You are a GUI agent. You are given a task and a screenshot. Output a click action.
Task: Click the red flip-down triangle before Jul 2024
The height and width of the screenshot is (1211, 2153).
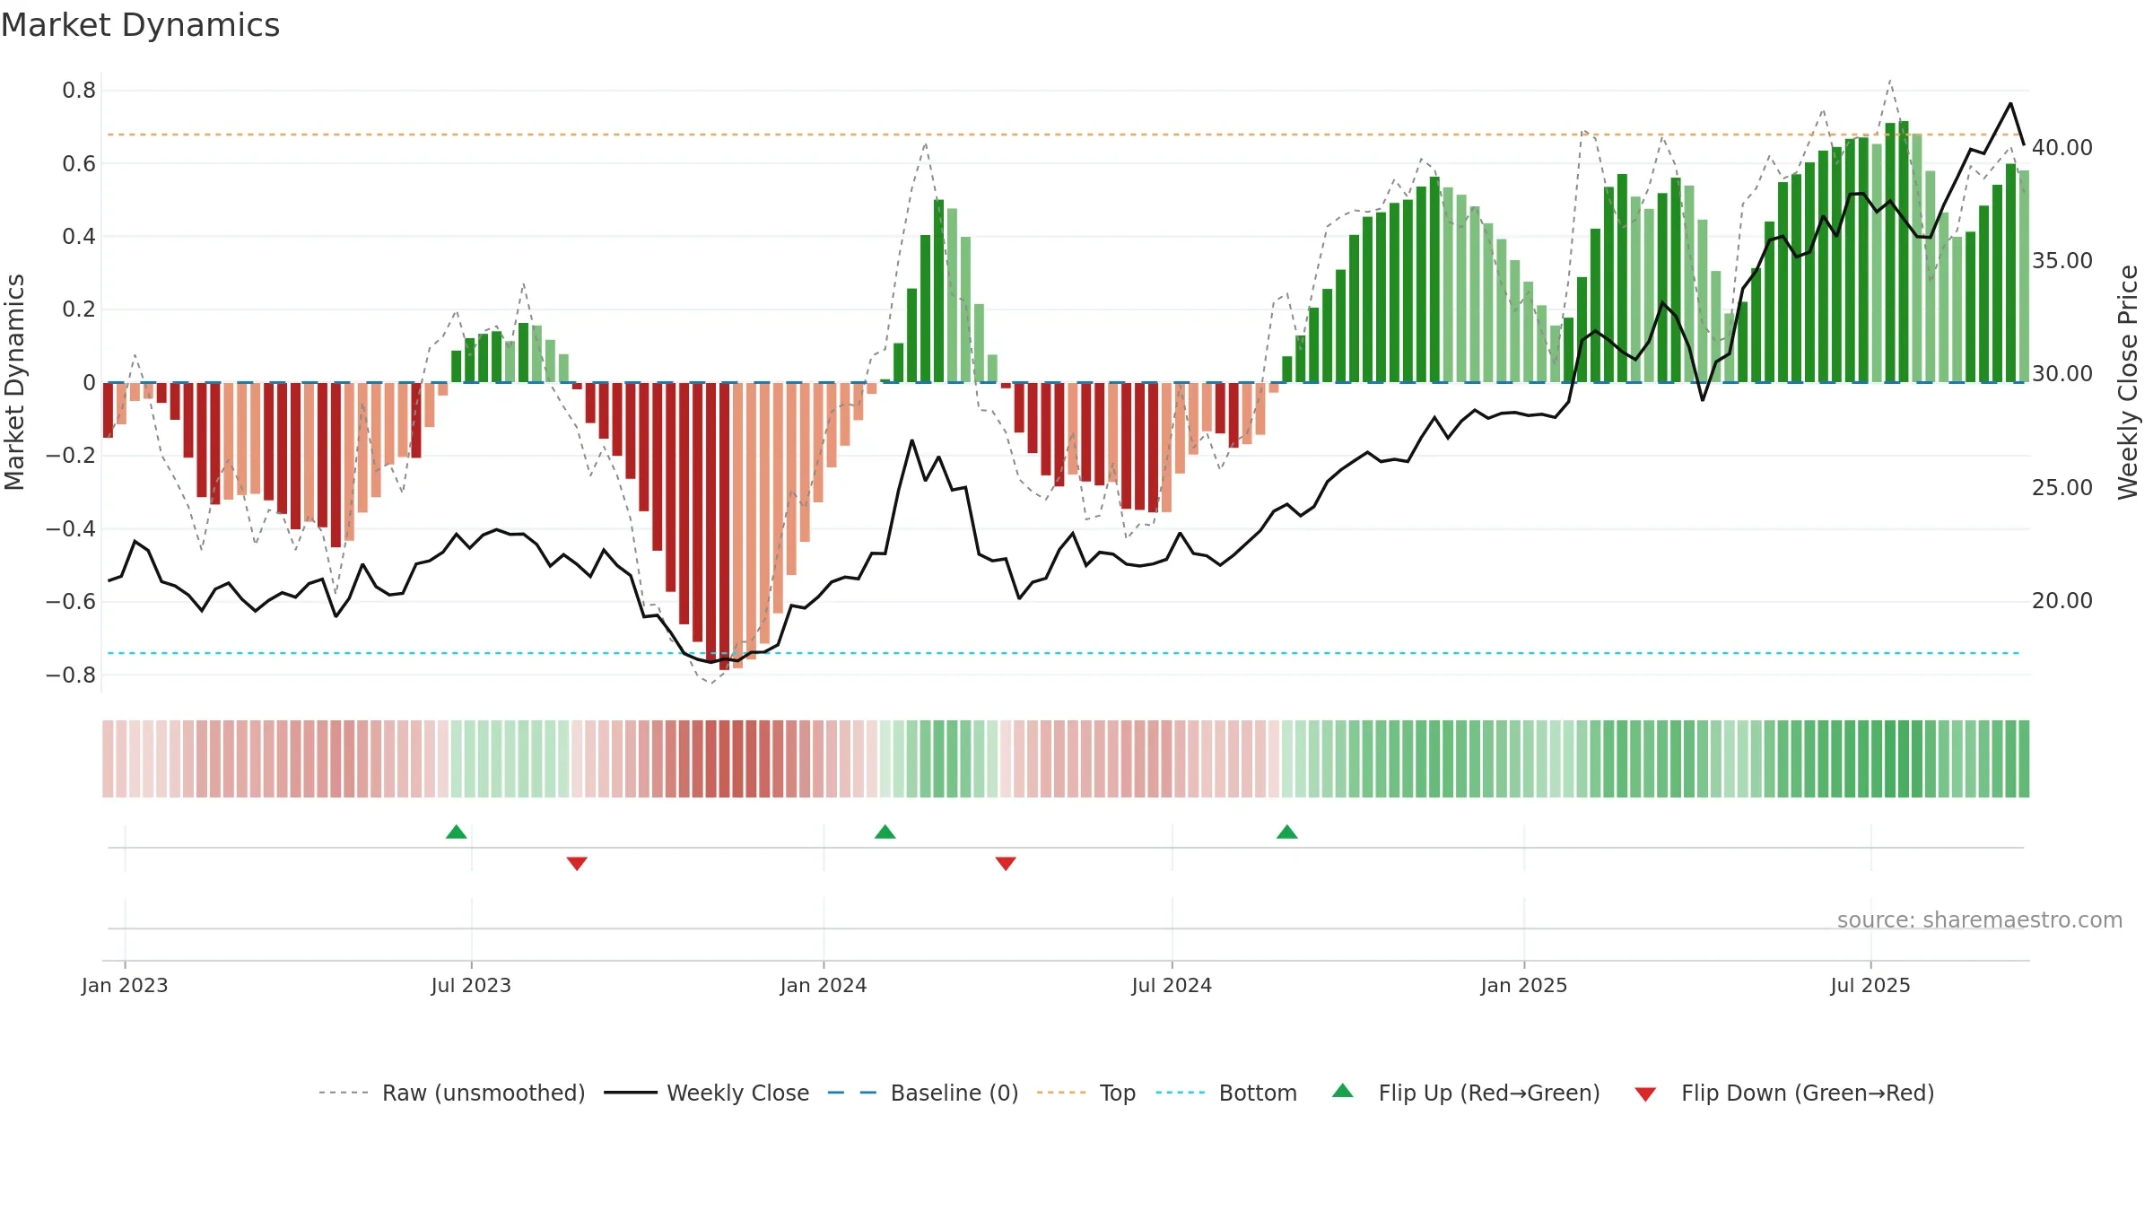[1006, 864]
